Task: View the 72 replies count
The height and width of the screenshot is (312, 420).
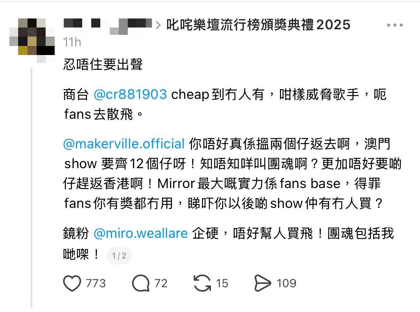Action: [x=161, y=283]
